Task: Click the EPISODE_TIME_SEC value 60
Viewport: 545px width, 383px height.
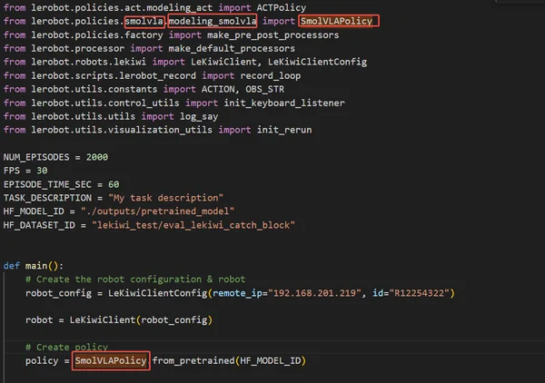Action: 114,184
